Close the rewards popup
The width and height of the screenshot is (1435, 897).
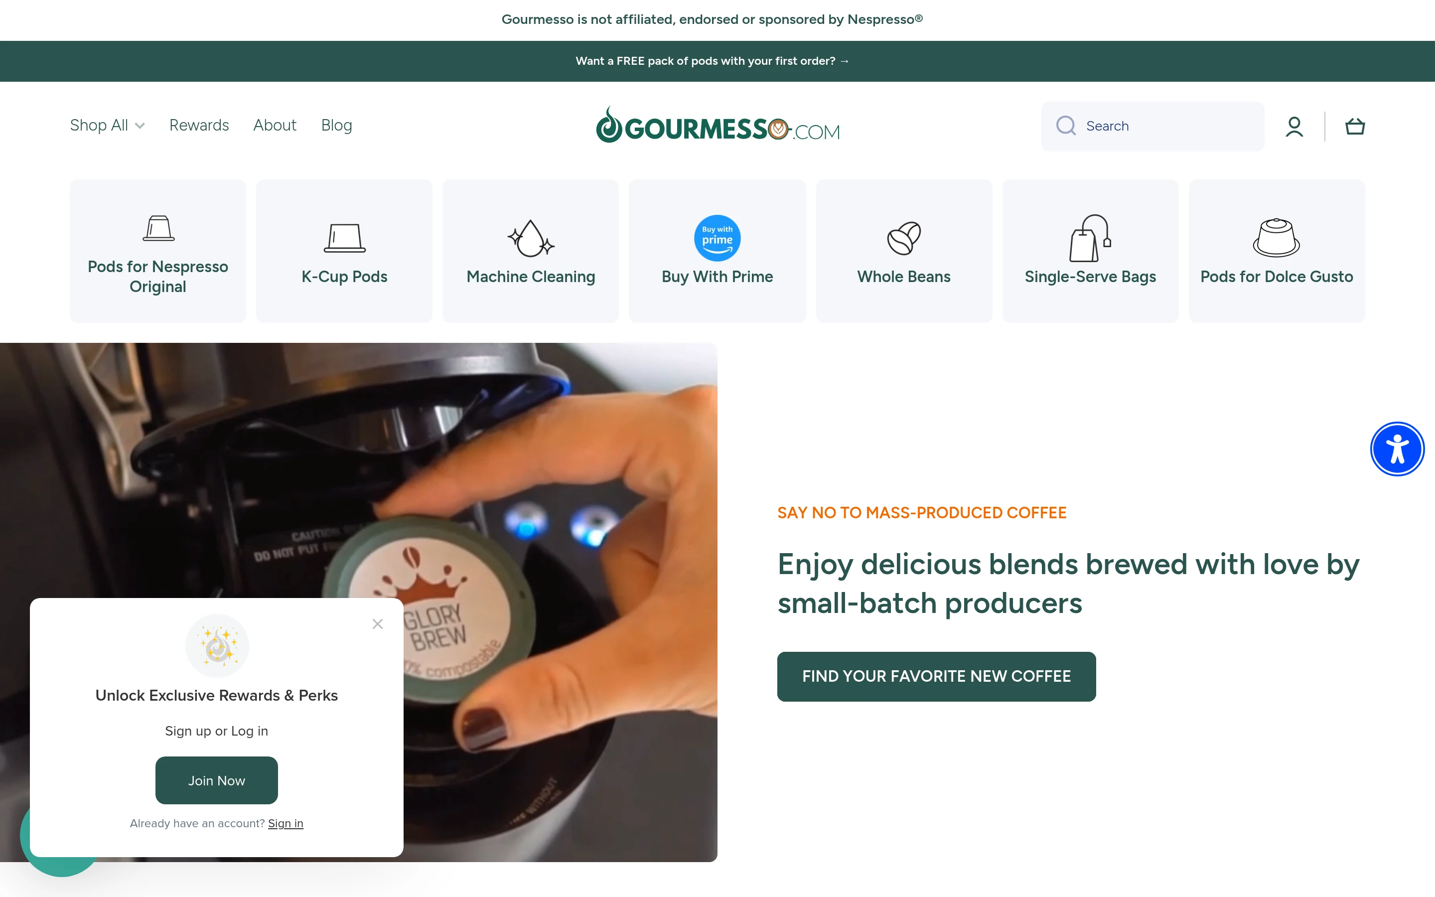coord(378,624)
